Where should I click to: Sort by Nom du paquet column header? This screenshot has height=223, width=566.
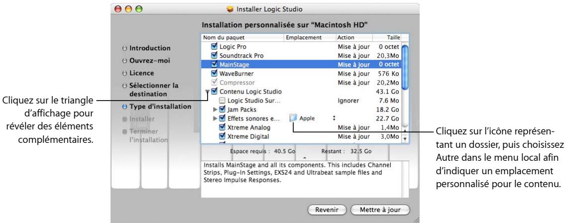pos(242,37)
